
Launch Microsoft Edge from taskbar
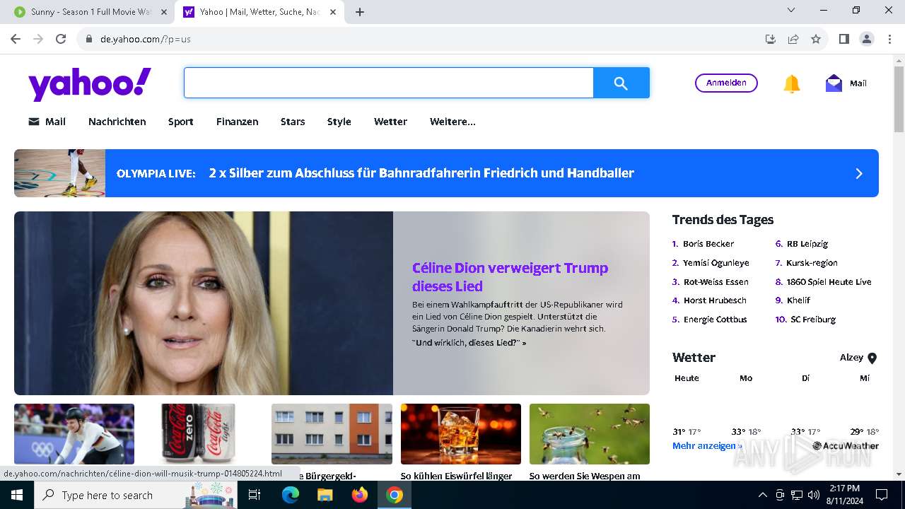(291, 495)
